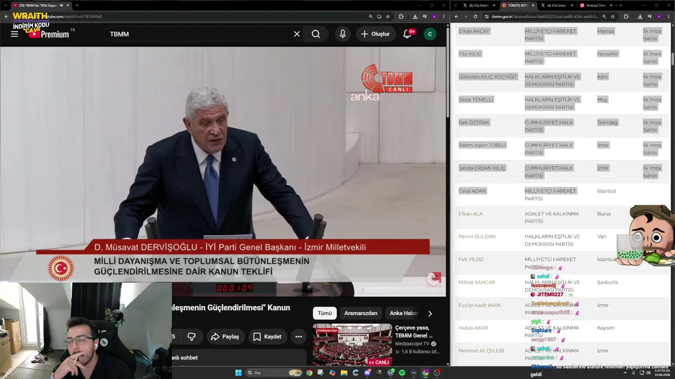
Task: Activate voice search microphone on YouTube
Action: 343,34
